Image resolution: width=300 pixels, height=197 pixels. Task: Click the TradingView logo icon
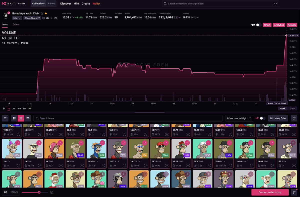point(253,25)
